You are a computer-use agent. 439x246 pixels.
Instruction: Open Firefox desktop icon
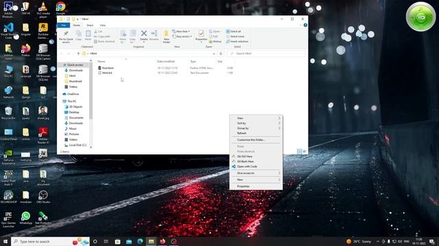pos(26,50)
